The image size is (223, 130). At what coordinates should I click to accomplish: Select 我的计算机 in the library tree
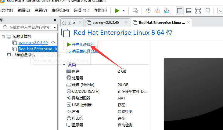point(22,37)
